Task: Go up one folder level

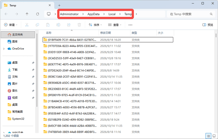Action: (x=27, y=14)
